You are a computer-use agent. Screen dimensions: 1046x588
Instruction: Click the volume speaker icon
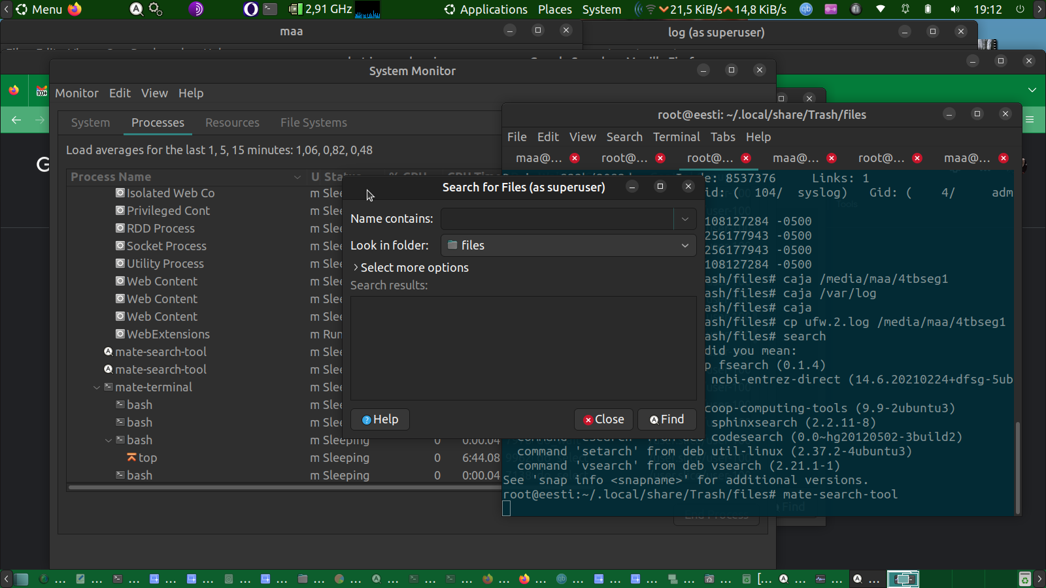(x=955, y=9)
